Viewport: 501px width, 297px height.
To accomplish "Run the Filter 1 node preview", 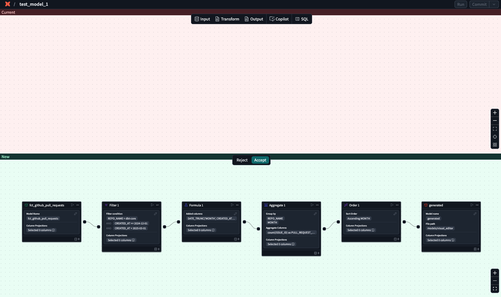I will 152,205.
